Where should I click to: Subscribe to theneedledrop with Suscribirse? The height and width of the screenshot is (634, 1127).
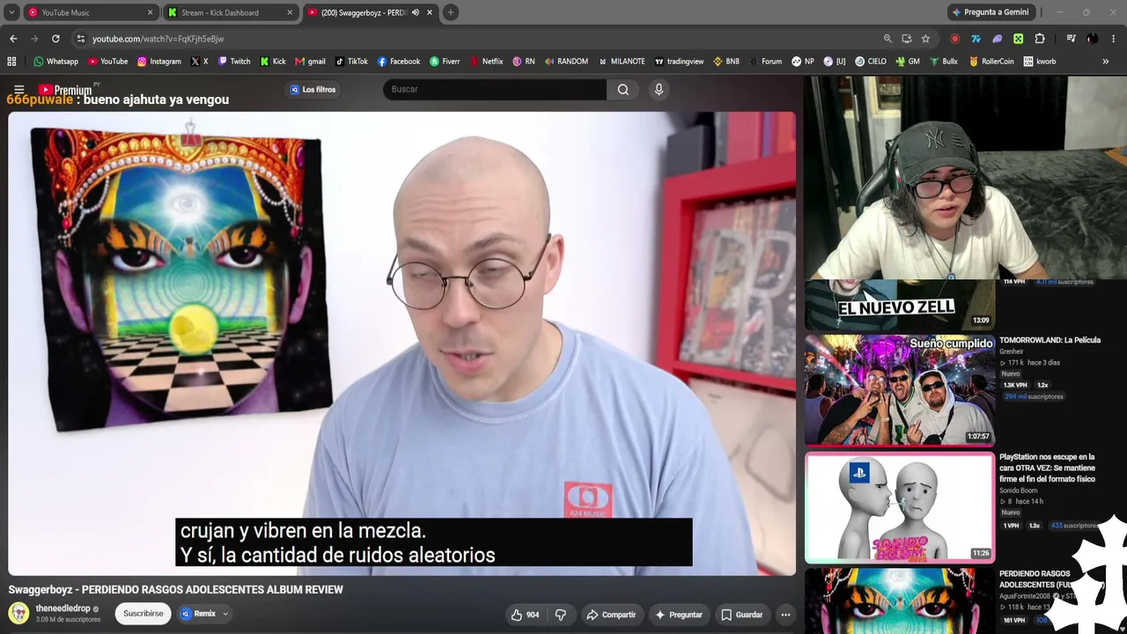[x=144, y=614]
